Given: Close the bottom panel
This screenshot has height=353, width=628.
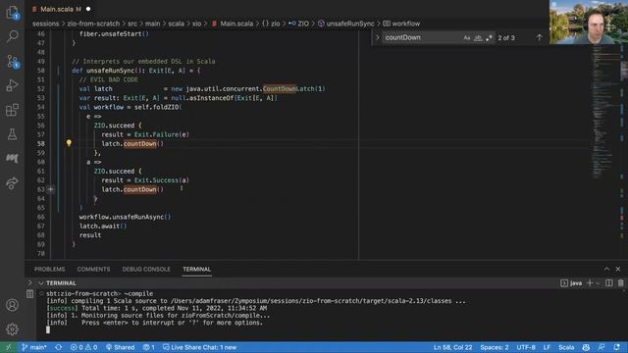Looking at the screenshot, I should tap(618, 269).
